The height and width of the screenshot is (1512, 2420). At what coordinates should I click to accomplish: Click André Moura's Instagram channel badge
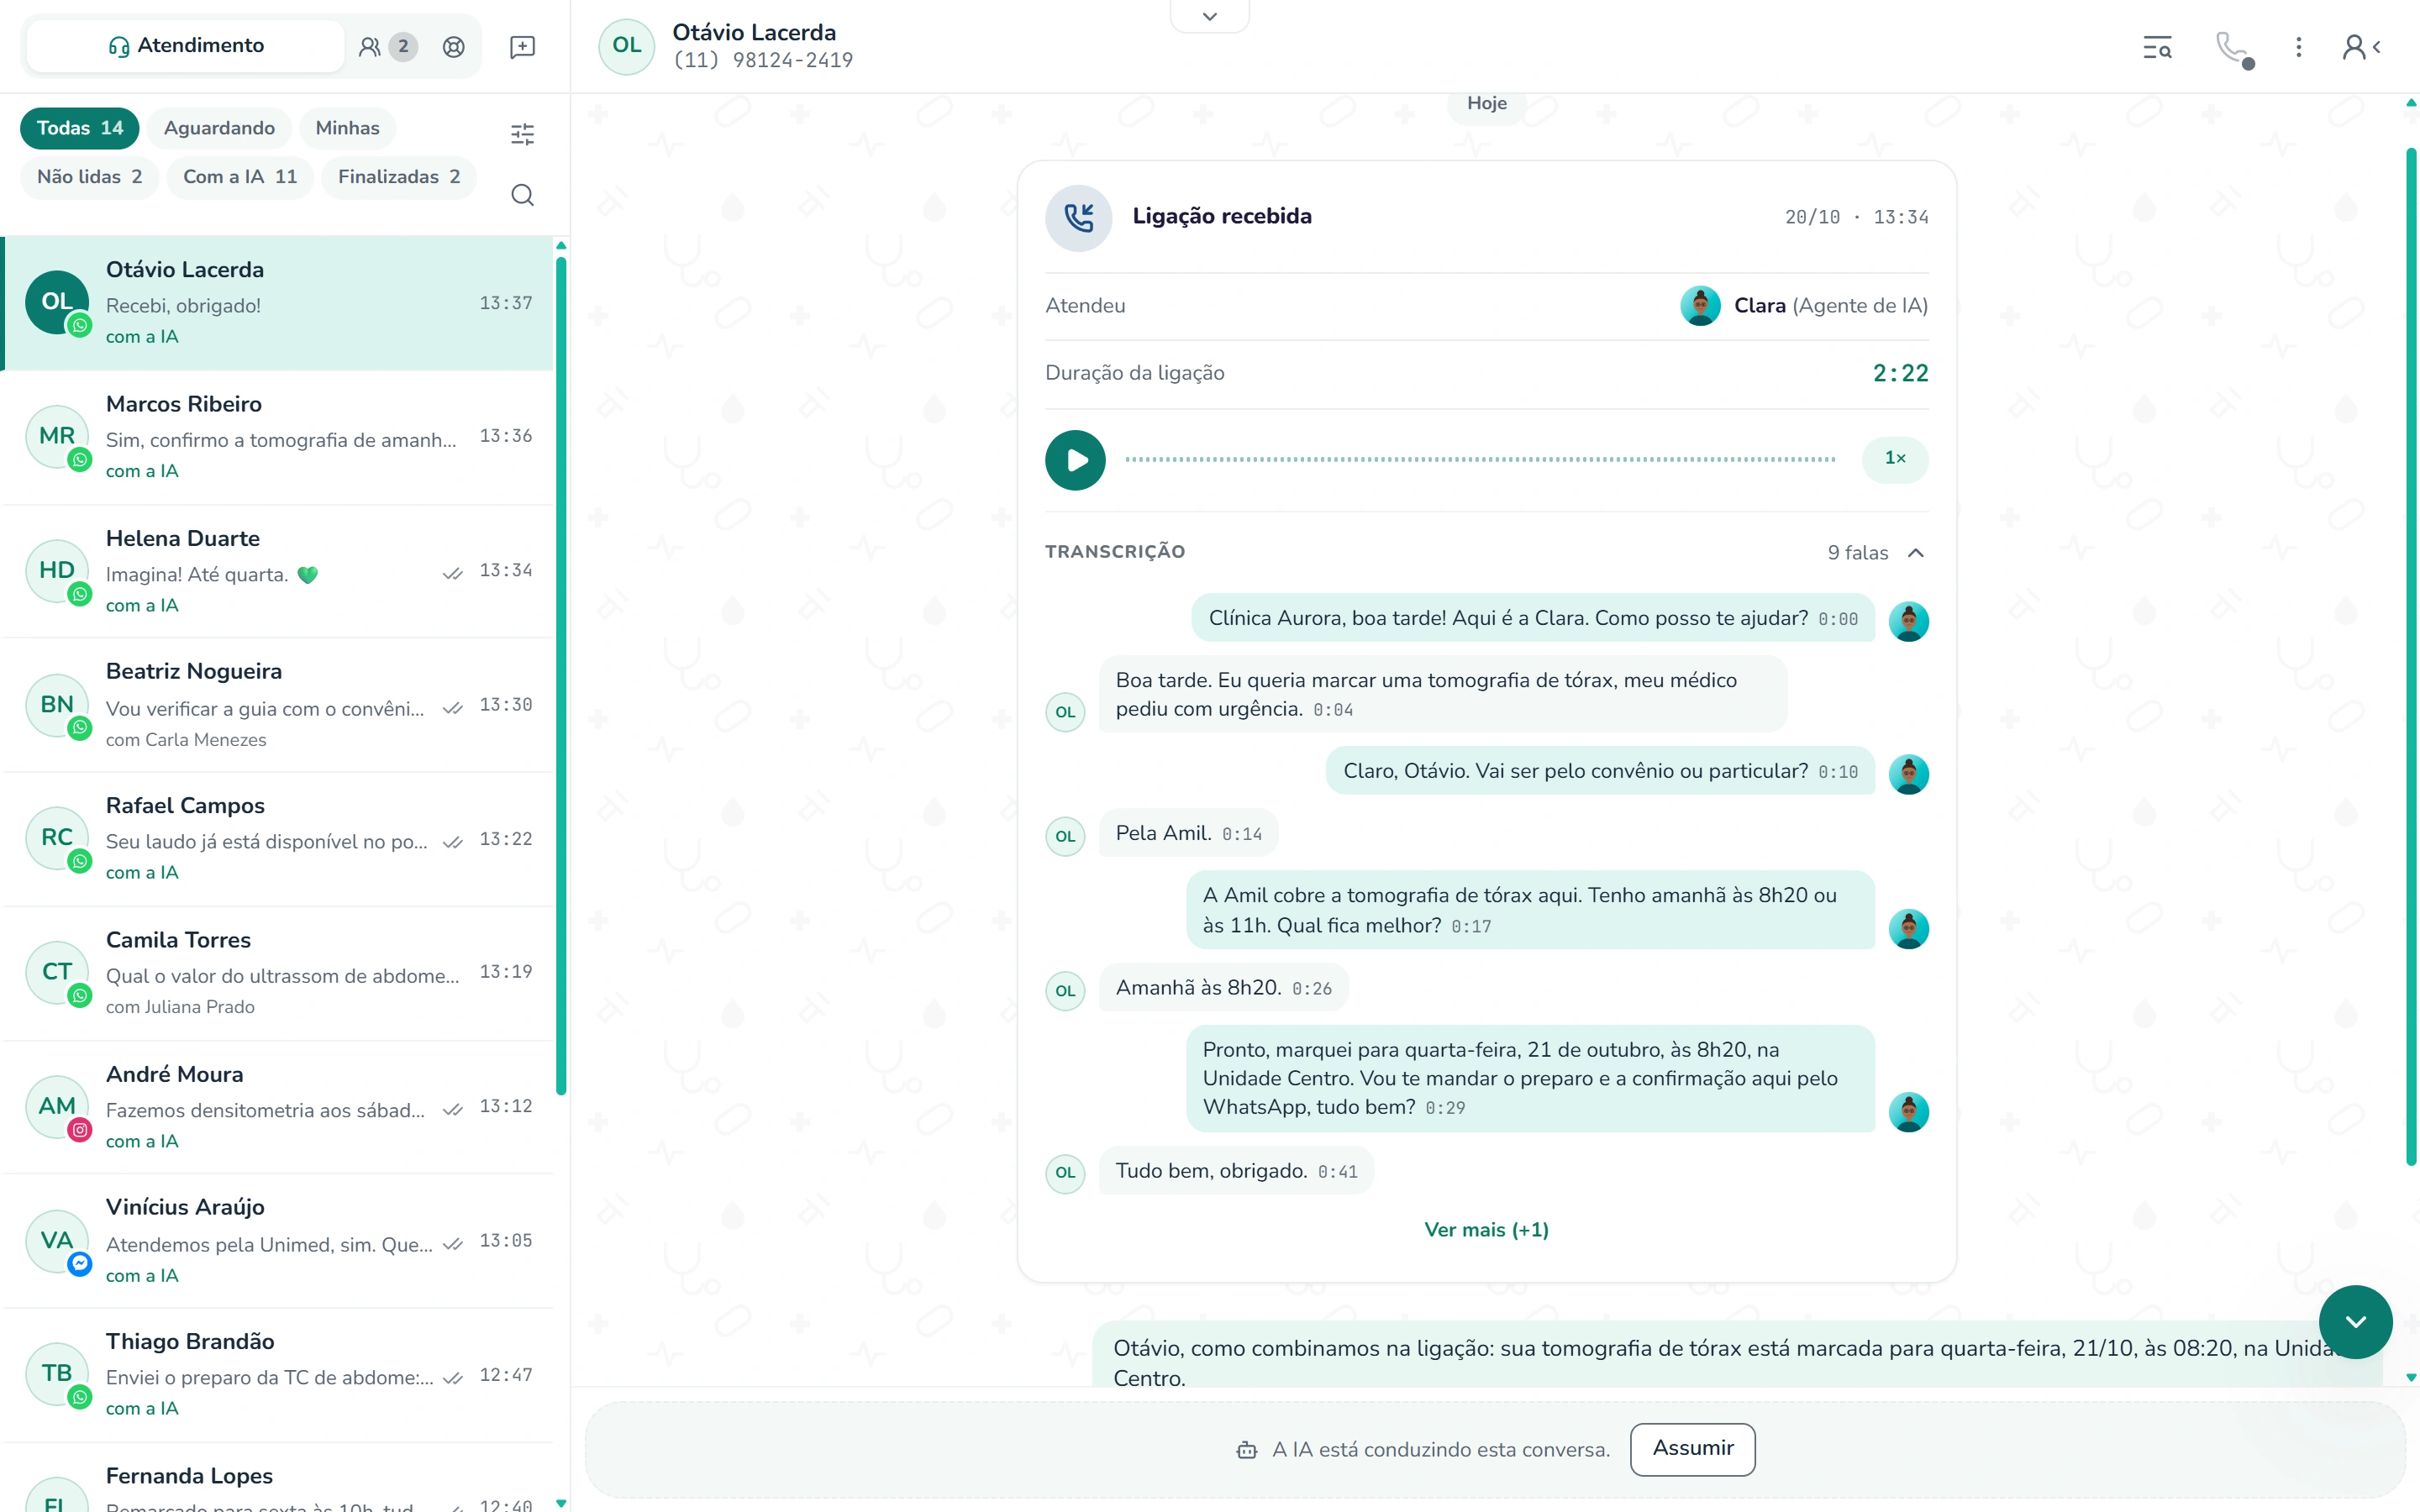pos(80,1130)
